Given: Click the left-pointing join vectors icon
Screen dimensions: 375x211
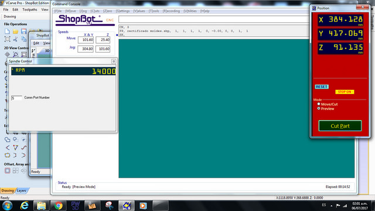Looking at the screenshot, I should [x=8, y=147].
